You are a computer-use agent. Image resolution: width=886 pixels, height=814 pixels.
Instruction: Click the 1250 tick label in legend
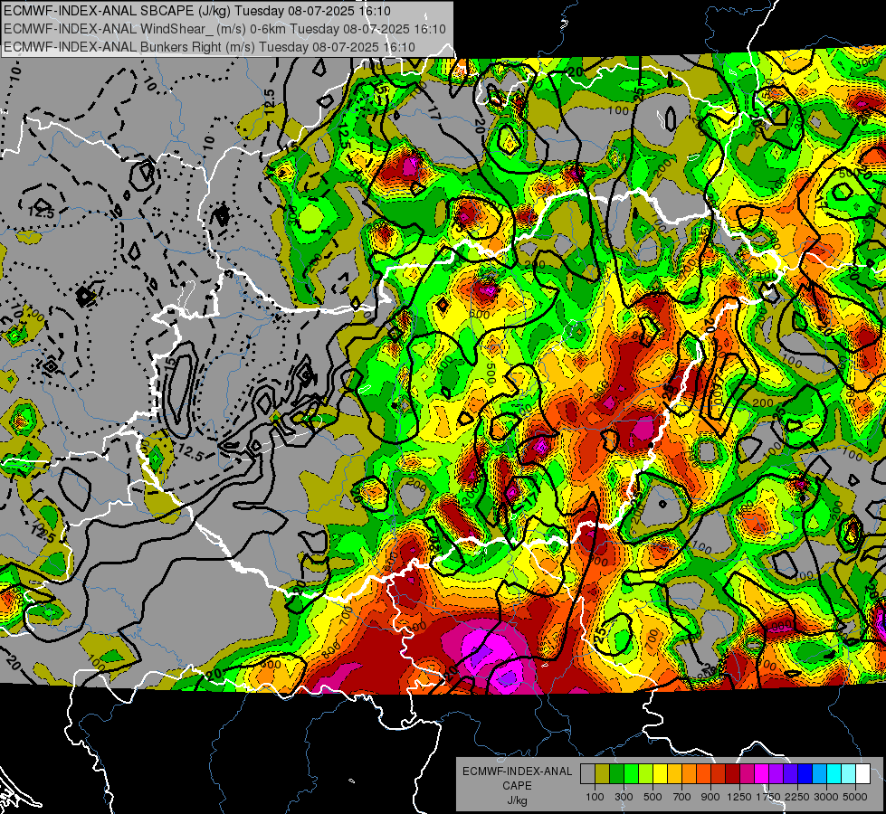[x=739, y=797]
